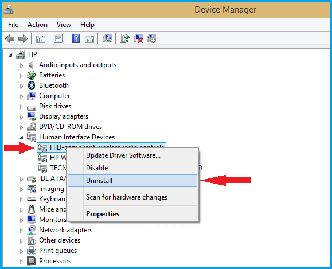Screen dimensions: 332x269
Task: Expand the Network adapters tree arrow
Action: click(x=21, y=231)
